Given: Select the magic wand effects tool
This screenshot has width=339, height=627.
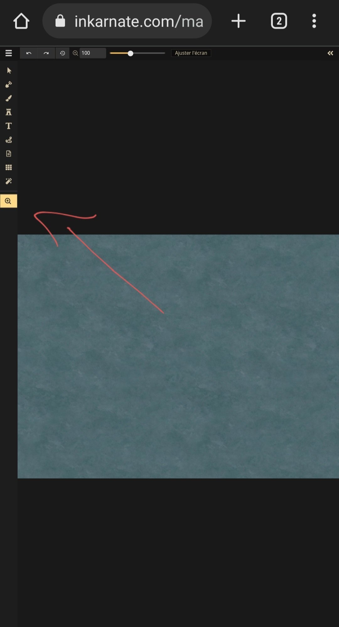Looking at the screenshot, I should tap(9, 181).
